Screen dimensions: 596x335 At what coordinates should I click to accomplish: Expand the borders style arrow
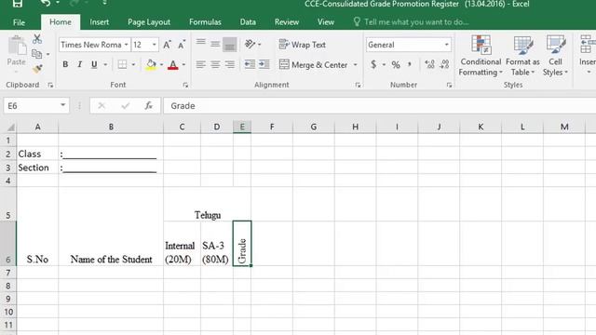[133, 64]
